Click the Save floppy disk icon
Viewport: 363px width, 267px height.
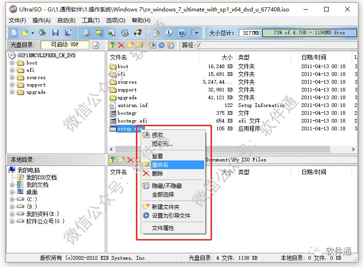55,33
